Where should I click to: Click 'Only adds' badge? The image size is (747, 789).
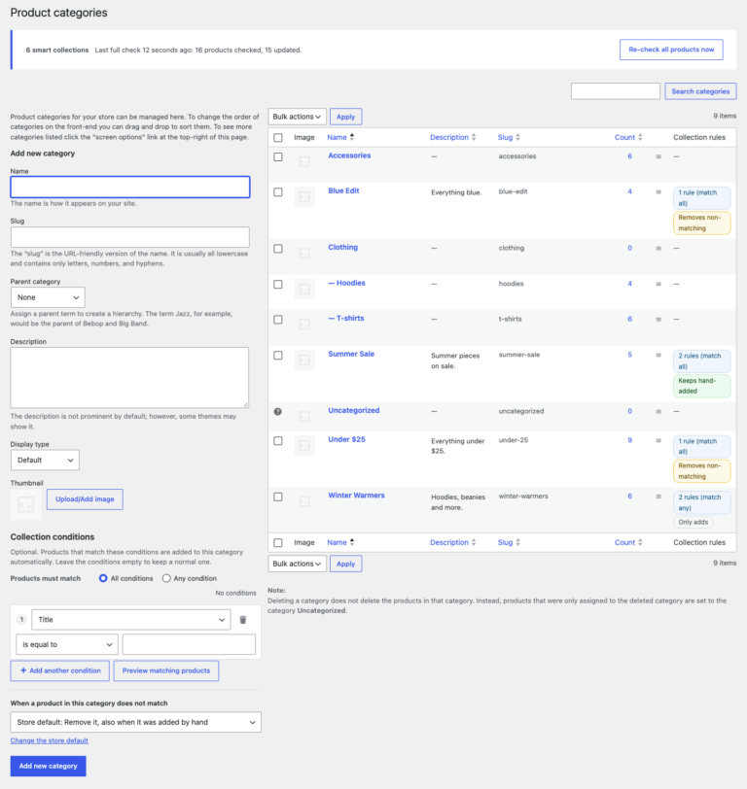694,522
